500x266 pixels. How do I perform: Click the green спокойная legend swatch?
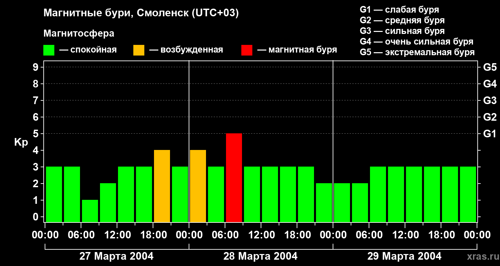[x=49, y=50]
